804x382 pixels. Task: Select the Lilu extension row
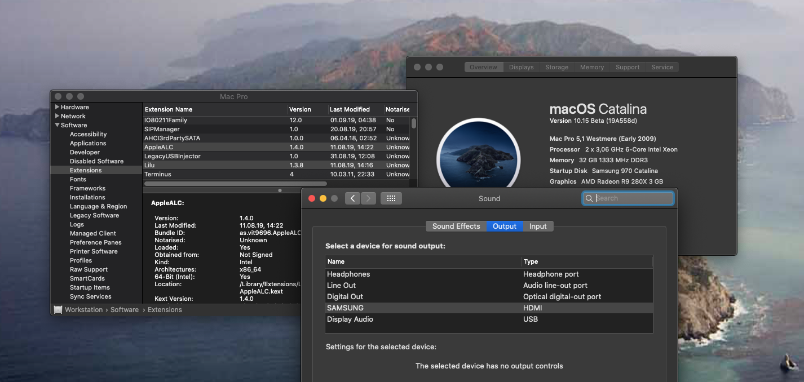276,165
